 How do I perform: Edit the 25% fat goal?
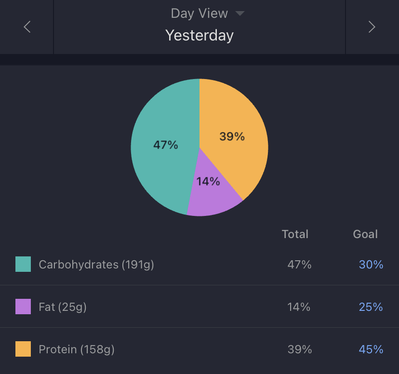[x=371, y=307]
